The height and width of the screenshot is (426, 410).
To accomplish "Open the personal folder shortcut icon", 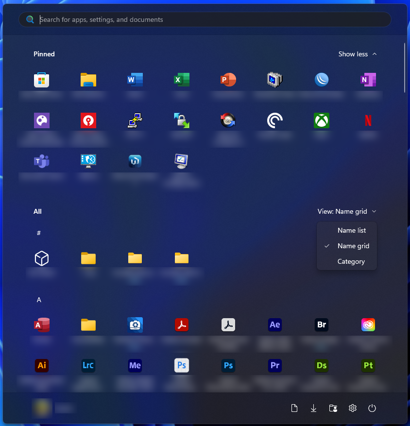I will point(333,408).
